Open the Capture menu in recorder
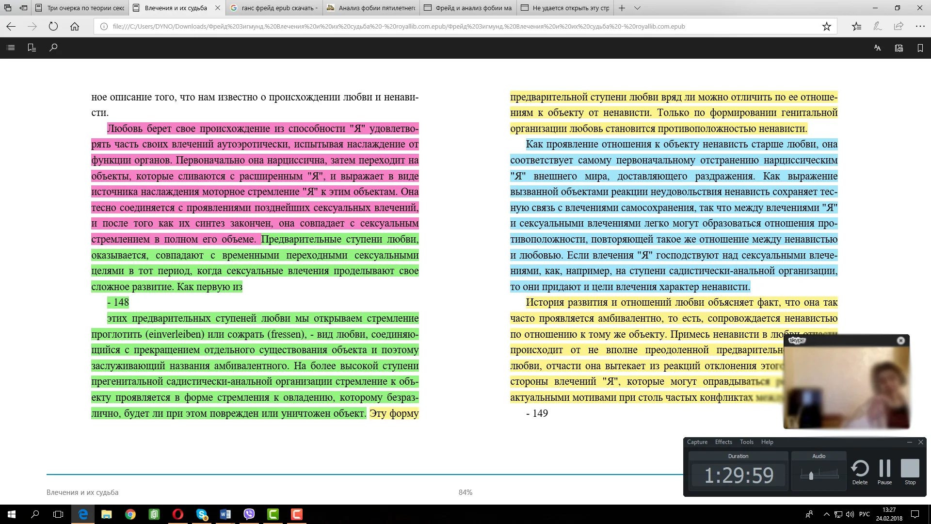The width and height of the screenshot is (931, 524). pos(697,442)
